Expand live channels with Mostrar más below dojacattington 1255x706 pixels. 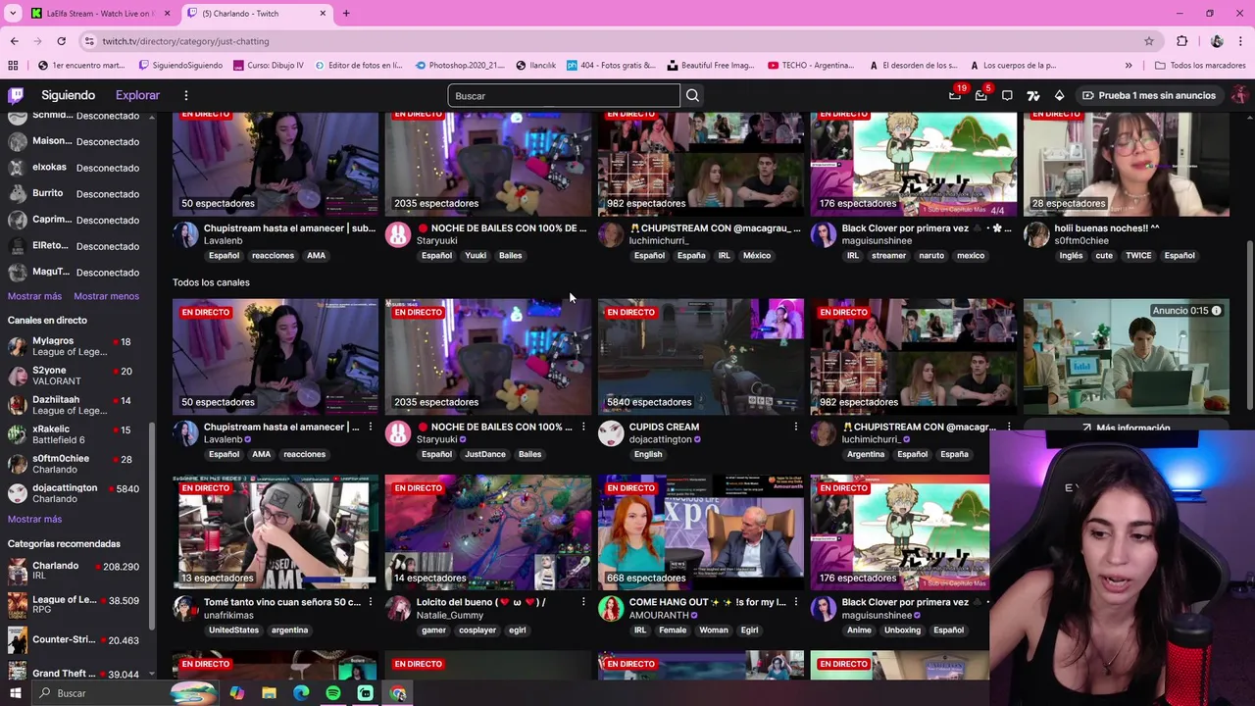click(34, 519)
